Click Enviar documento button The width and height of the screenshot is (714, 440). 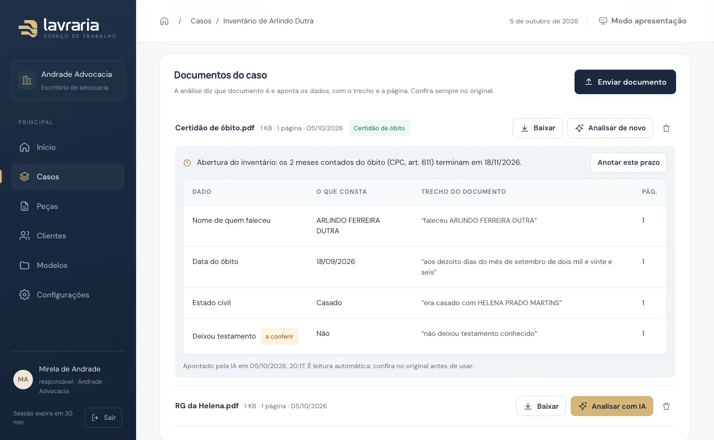point(625,82)
